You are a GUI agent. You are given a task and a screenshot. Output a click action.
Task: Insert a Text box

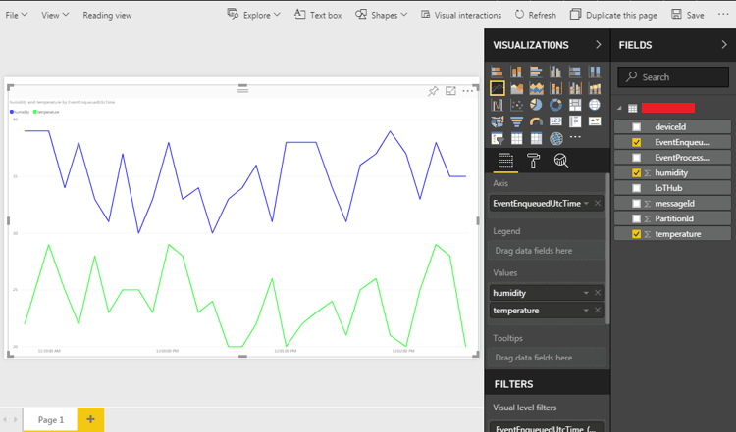(x=318, y=15)
